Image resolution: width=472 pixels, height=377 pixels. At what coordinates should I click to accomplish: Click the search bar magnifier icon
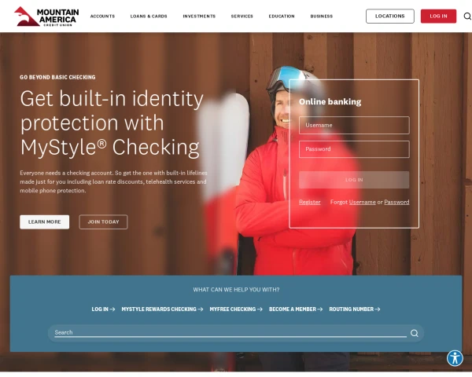click(x=415, y=333)
